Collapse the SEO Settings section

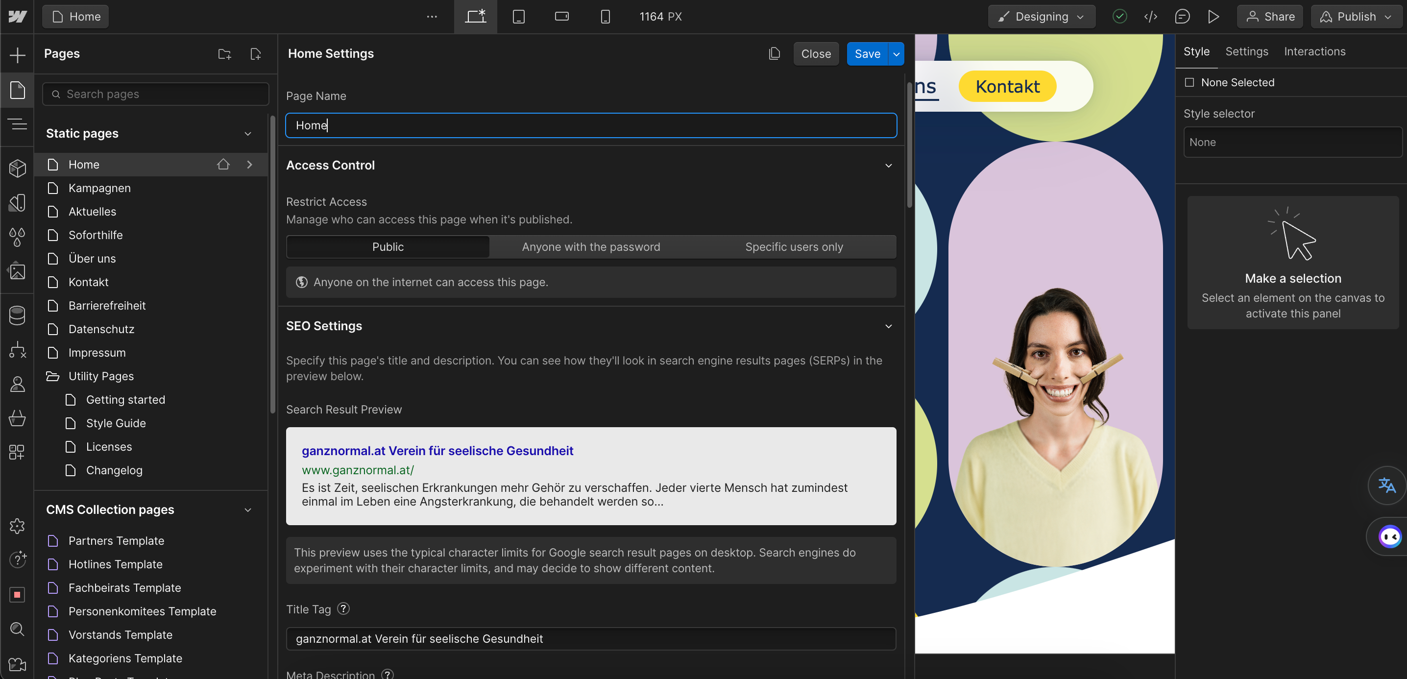[x=888, y=326]
